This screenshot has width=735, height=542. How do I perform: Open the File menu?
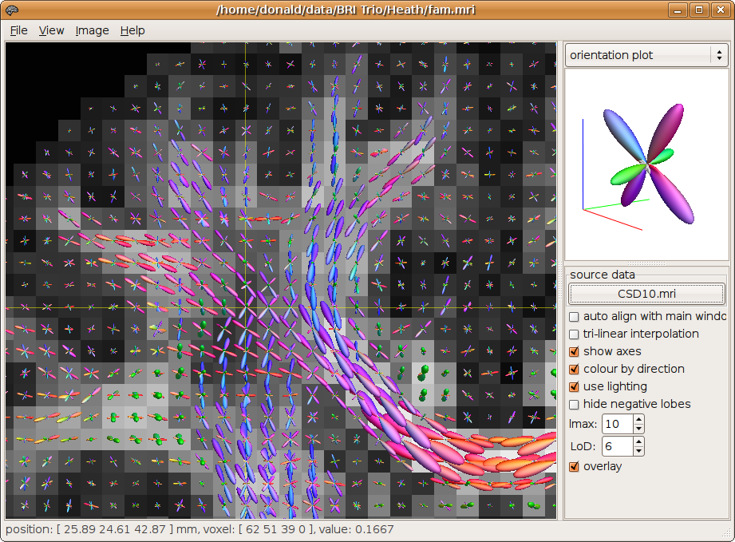click(x=18, y=30)
